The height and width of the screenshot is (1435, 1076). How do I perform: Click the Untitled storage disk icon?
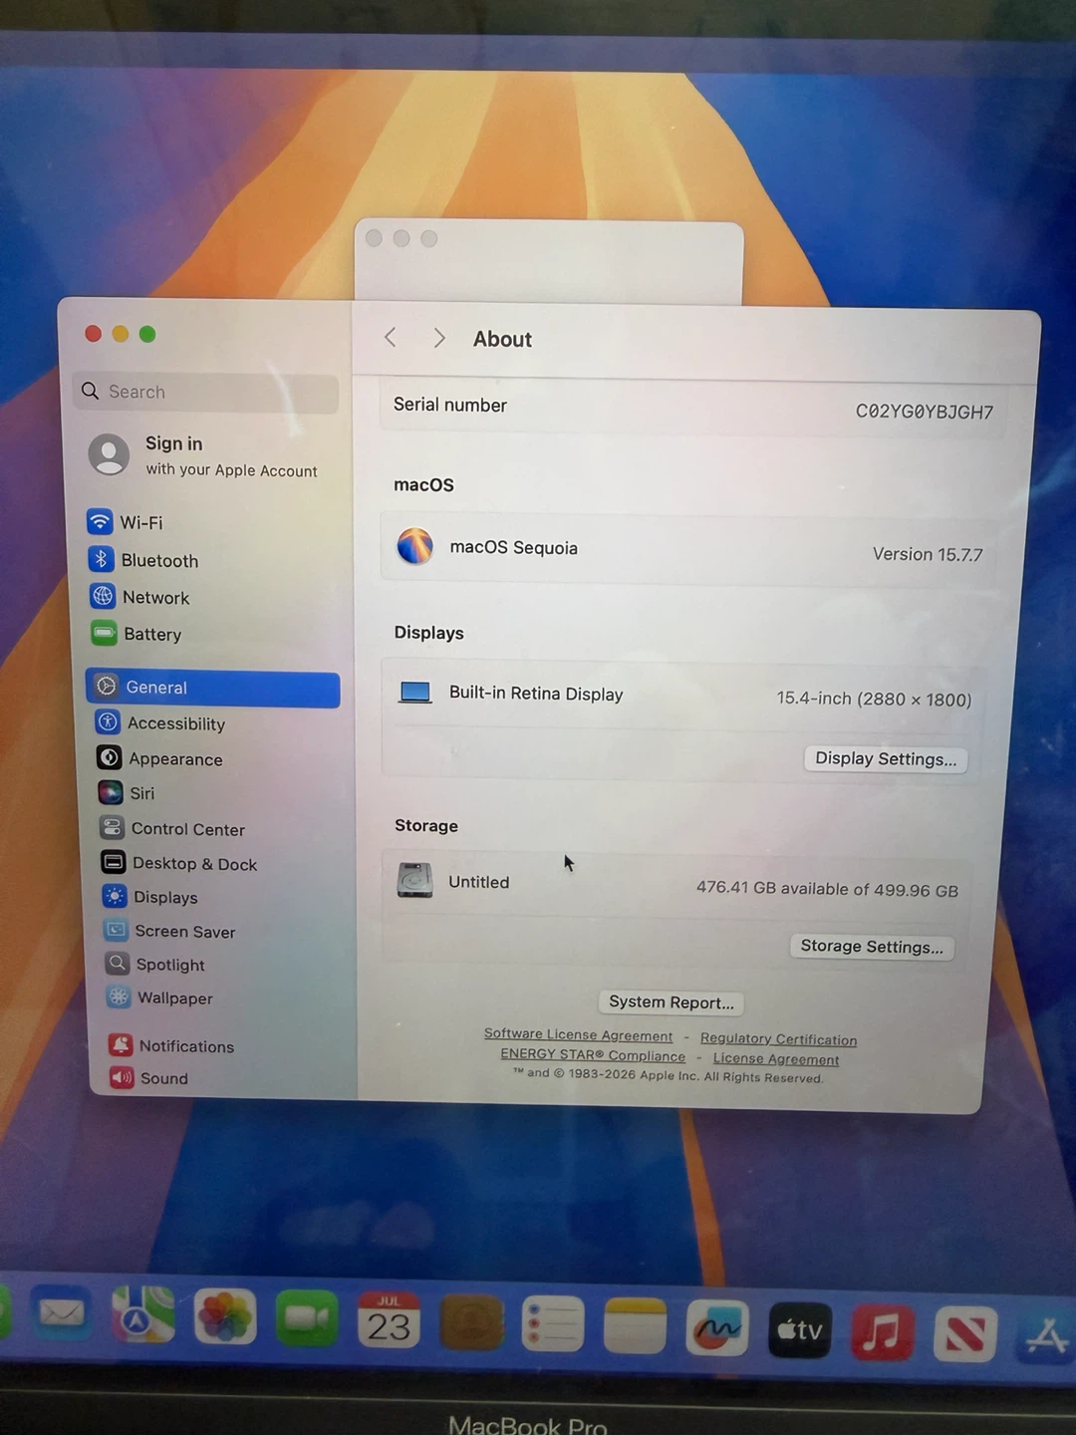pyautogui.click(x=414, y=880)
